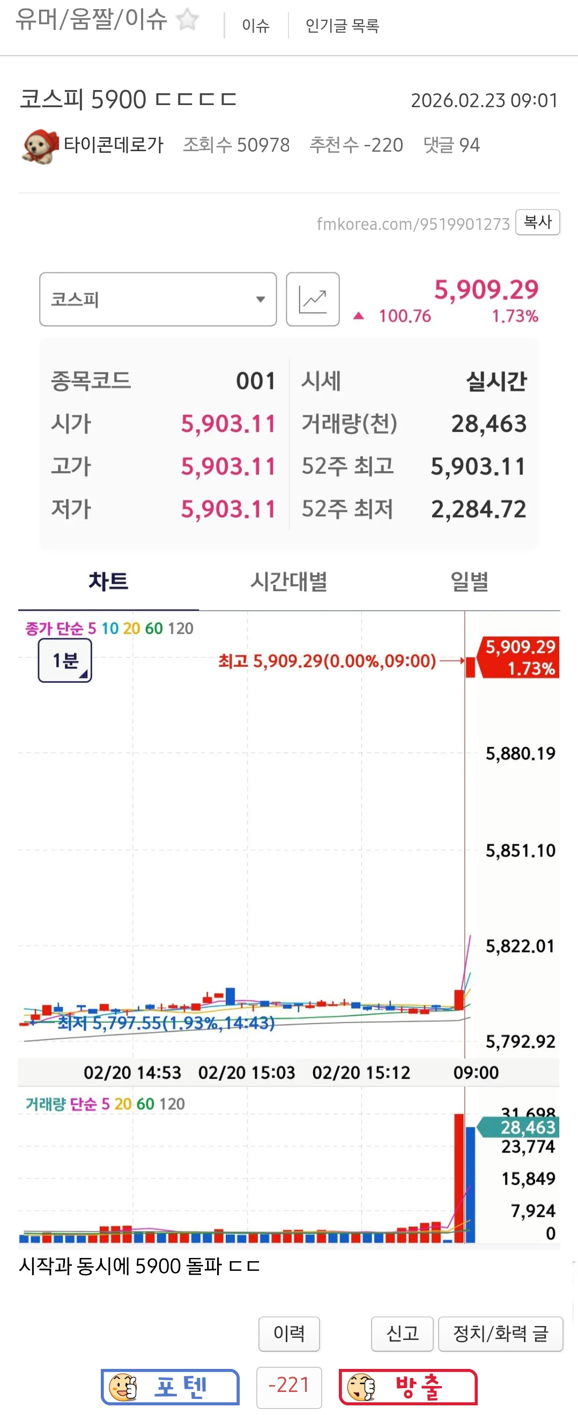Viewport: 578px width, 1415px height.
Task: Select the 차트 tab
Action: (x=108, y=581)
